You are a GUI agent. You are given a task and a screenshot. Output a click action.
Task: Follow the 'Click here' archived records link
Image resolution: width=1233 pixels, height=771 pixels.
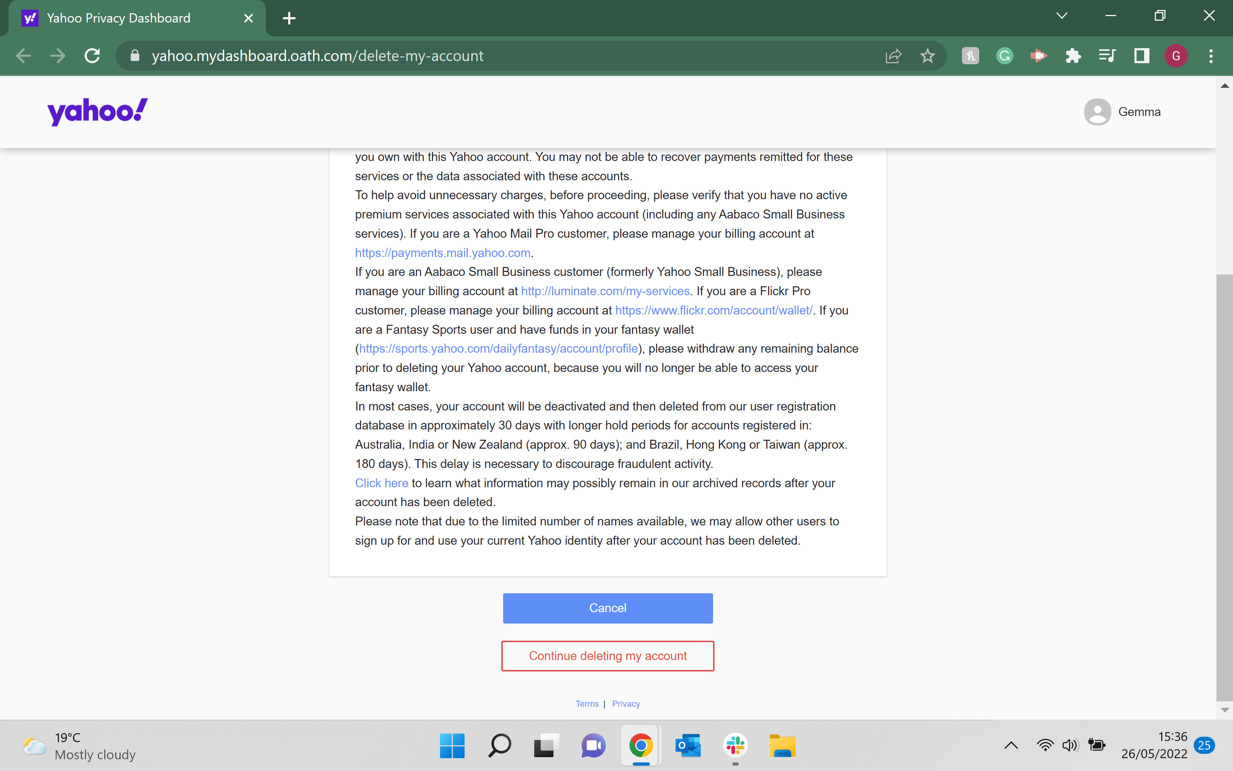pos(382,483)
